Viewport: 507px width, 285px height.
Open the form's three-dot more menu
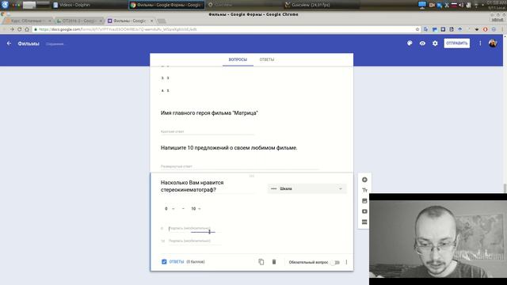pyautogui.click(x=480, y=44)
